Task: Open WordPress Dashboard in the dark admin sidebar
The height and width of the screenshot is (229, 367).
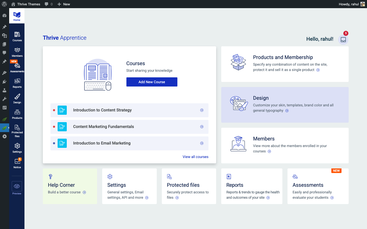Action: (4, 16)
